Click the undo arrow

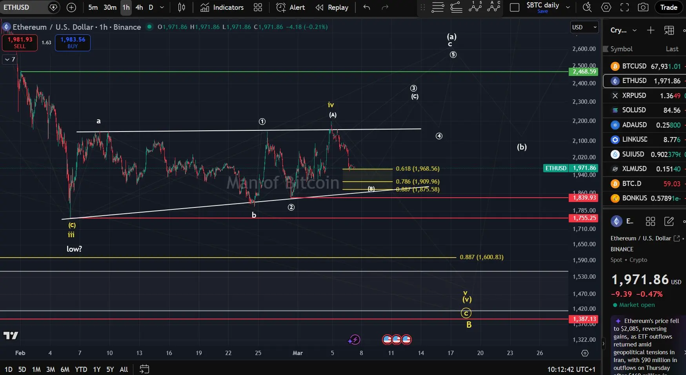click(366, 7)
